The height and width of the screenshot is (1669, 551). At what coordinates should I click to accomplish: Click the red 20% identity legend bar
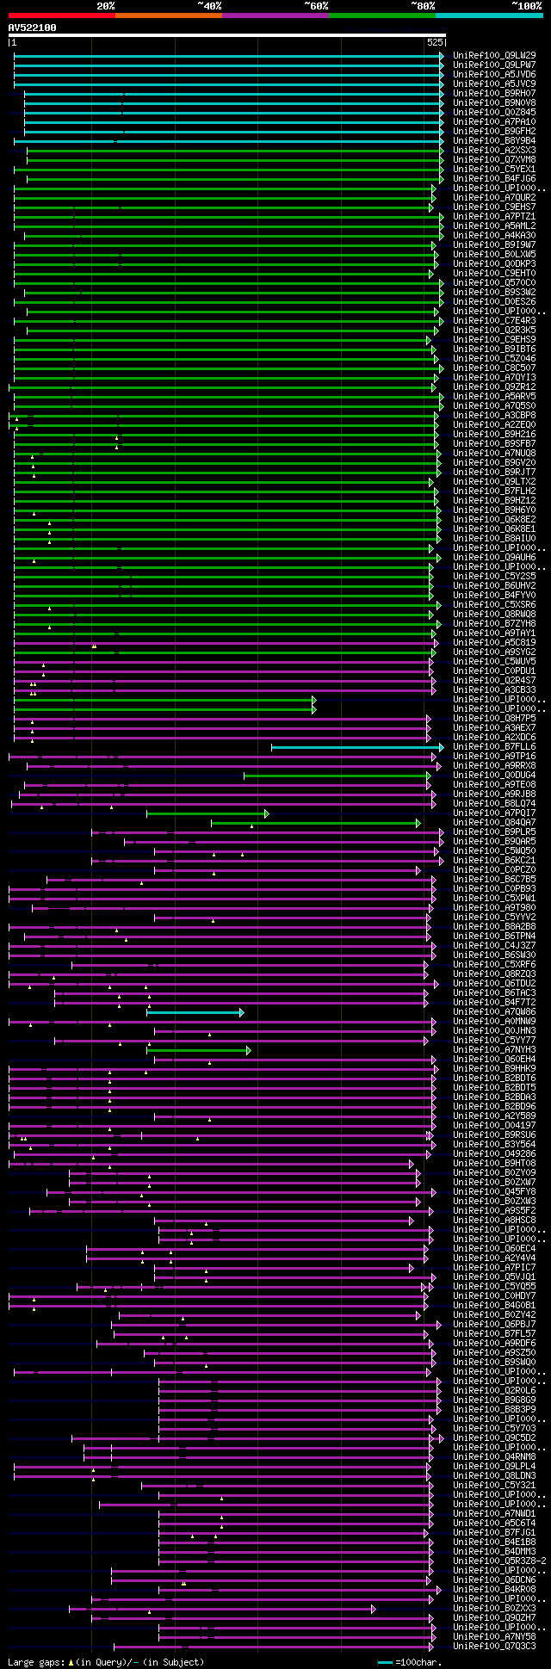pos(61,15)
